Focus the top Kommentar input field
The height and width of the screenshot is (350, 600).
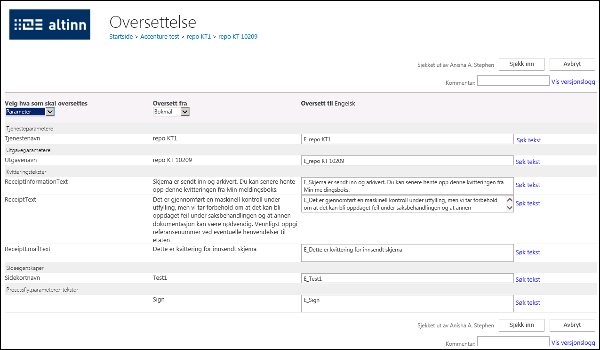coord(513,81)
